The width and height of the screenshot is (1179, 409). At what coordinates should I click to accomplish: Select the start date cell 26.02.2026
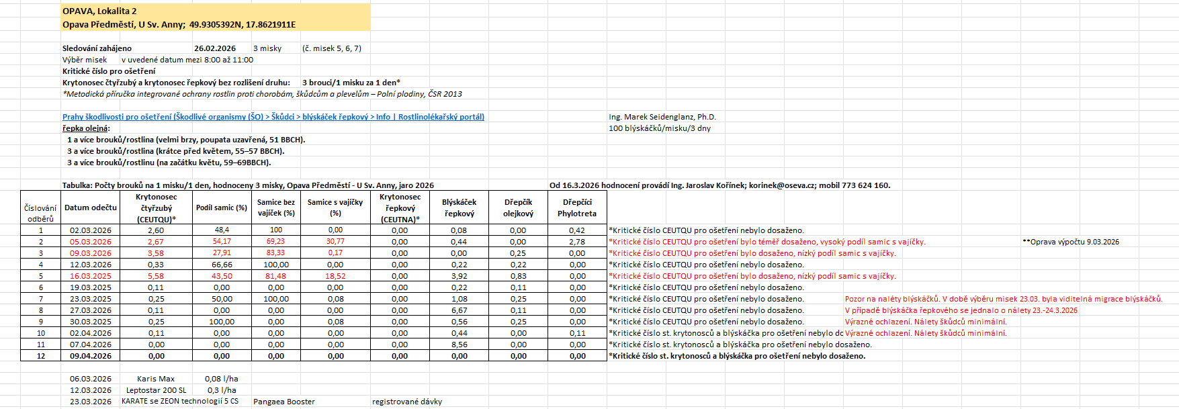[215, 48]
